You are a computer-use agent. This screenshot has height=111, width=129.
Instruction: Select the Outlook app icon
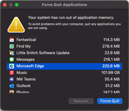tap(12, 86)
